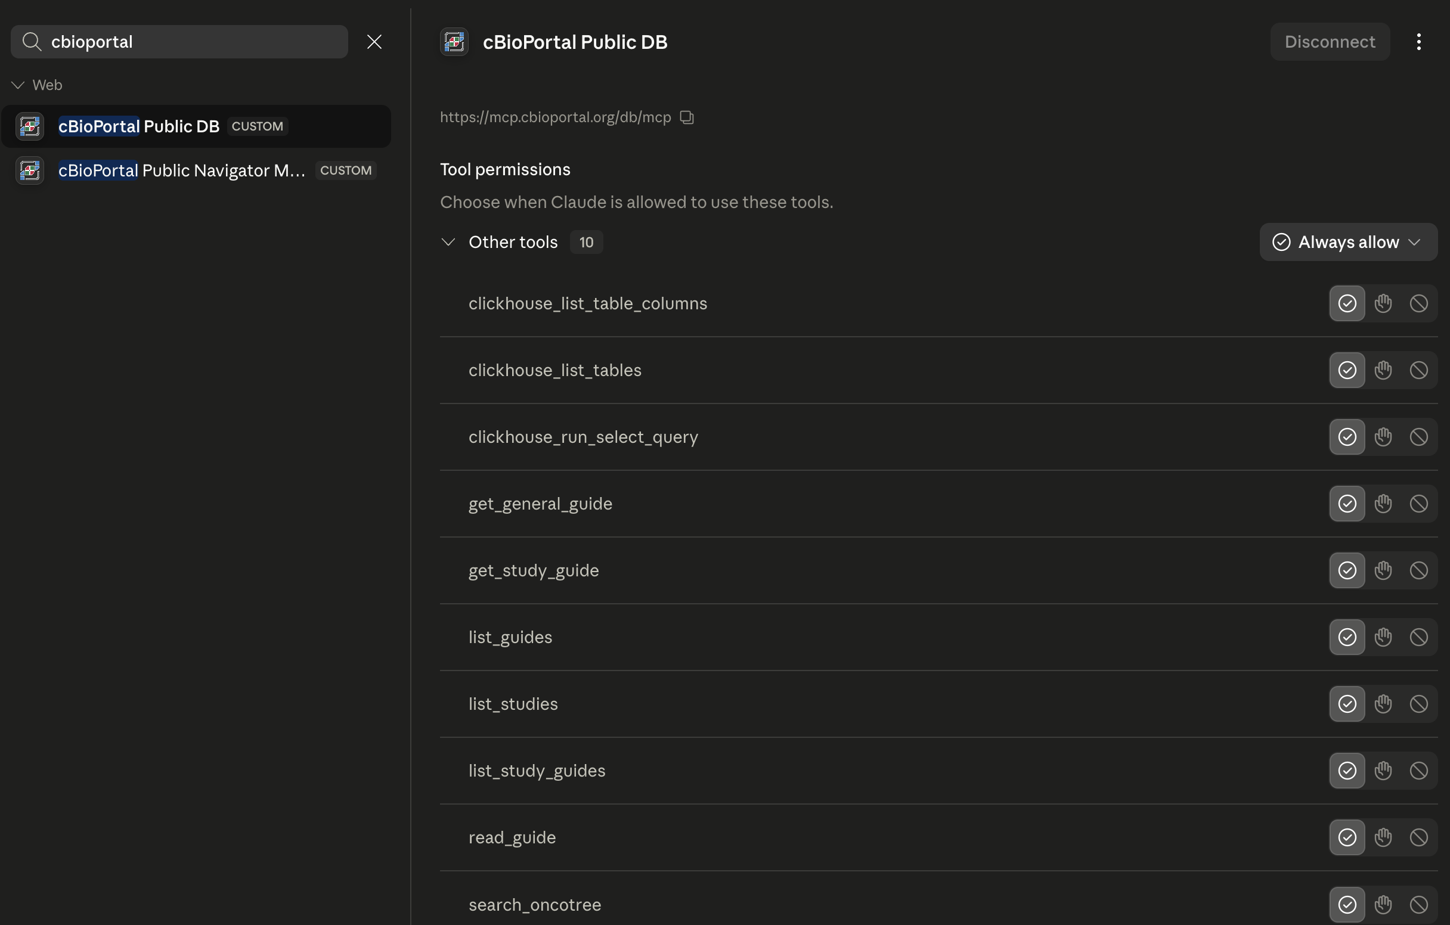Block list_studies tool

click(x=1418, y=704)
